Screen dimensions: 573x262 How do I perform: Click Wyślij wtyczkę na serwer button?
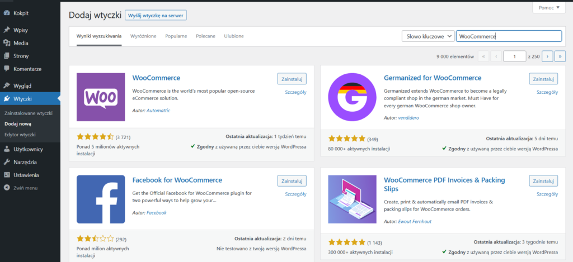(156, 15)
